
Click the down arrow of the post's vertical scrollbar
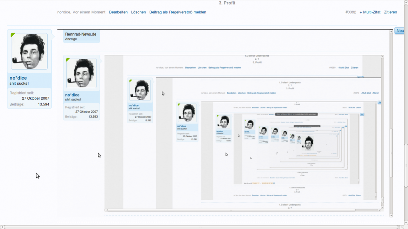coord(391,215)
